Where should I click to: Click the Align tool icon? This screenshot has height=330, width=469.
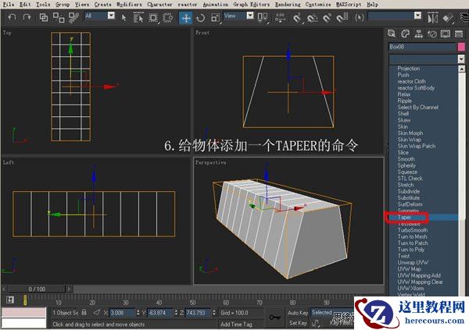448,18
